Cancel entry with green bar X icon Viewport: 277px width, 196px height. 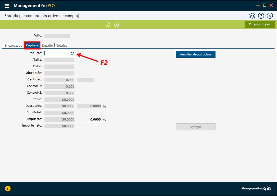pos(117,25)
